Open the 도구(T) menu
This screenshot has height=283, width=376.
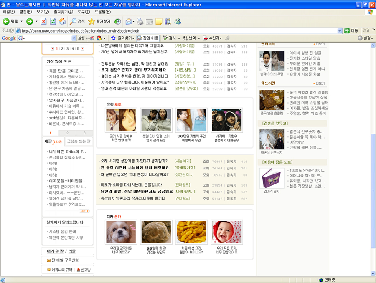pyautogui.click(x=84, y=12)
